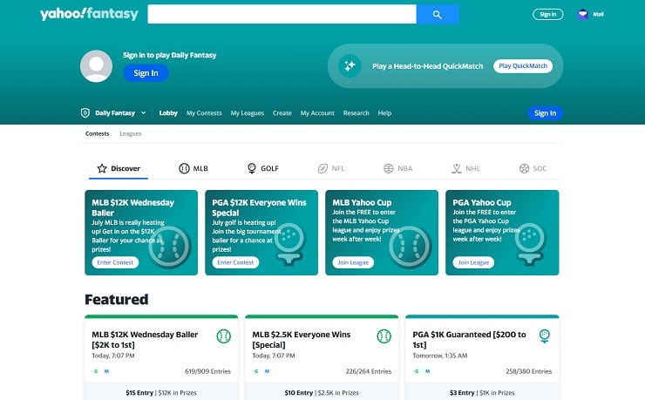Click the MLB Yahoo Cup promo title

coord(362,202)
